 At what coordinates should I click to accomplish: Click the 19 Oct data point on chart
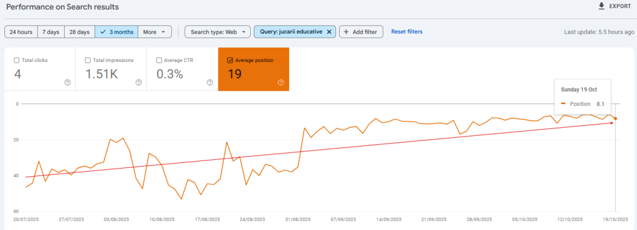[x=615, y=118]
